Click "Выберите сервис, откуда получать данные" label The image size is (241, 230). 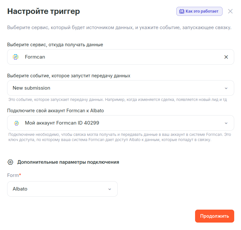coord(55,45)
